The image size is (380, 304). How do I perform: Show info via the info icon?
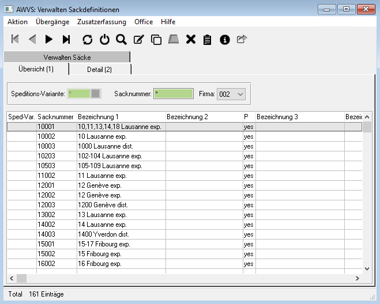point(225,39)
